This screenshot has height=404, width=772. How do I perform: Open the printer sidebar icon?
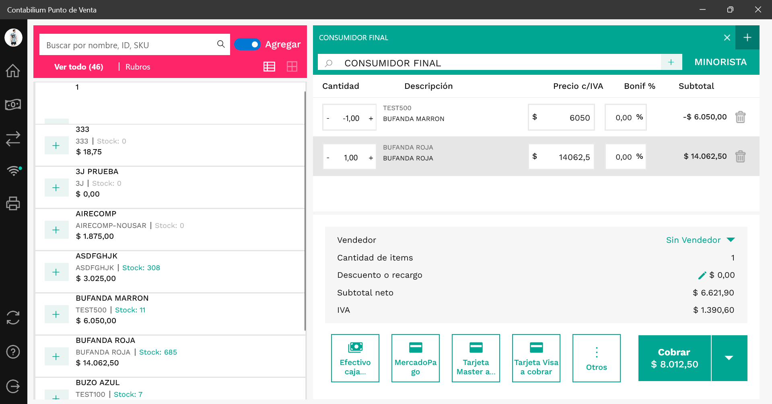(13, 203)
